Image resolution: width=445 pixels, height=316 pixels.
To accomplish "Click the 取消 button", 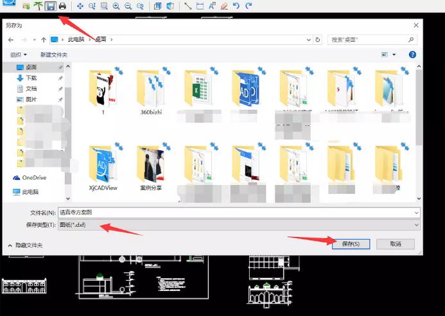I will tap(396, 244).
